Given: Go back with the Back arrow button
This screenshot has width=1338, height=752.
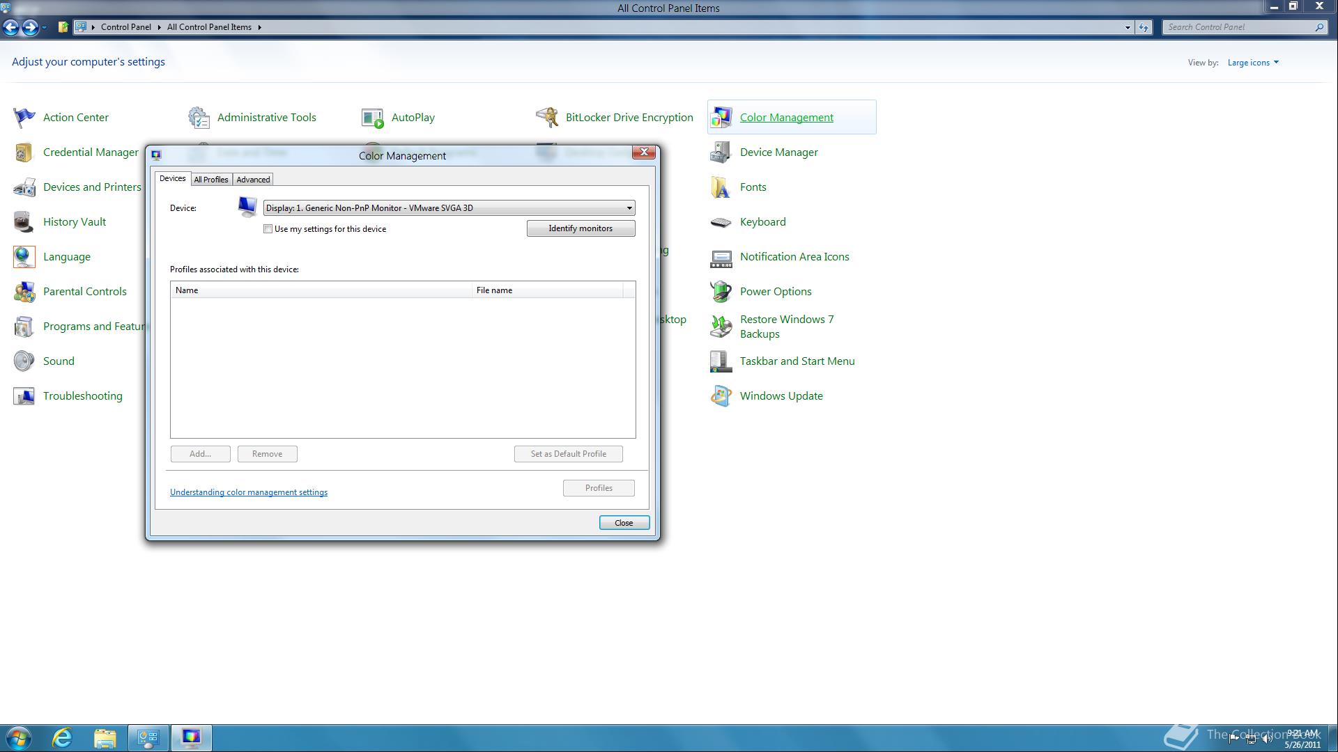Looking at the screenshot, I should (x=10, y=27).
